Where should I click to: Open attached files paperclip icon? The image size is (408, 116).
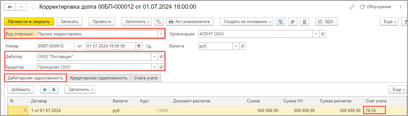pyautogui.click(x=292, y=21)
